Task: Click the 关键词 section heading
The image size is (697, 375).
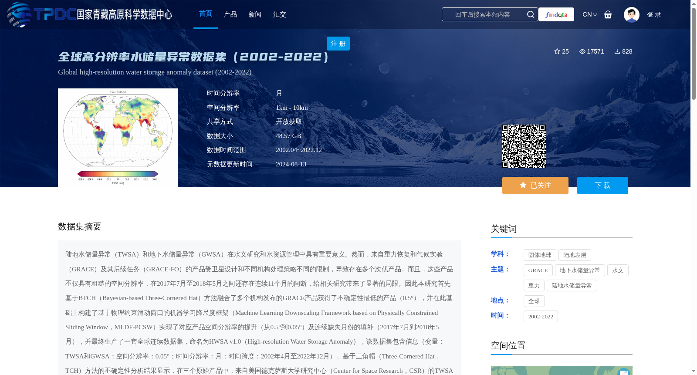Action: (504, 229)
